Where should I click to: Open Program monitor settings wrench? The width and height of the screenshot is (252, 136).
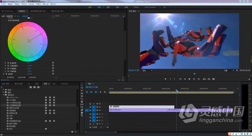coord(237,70)
